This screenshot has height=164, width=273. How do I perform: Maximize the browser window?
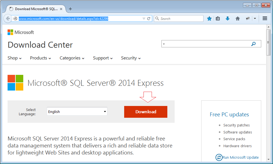(256, 5)
